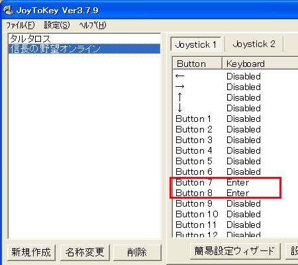Viewport: 298px width, 265px height.
Task: Select the Button 1 row
Action: [x=235, y=119]
